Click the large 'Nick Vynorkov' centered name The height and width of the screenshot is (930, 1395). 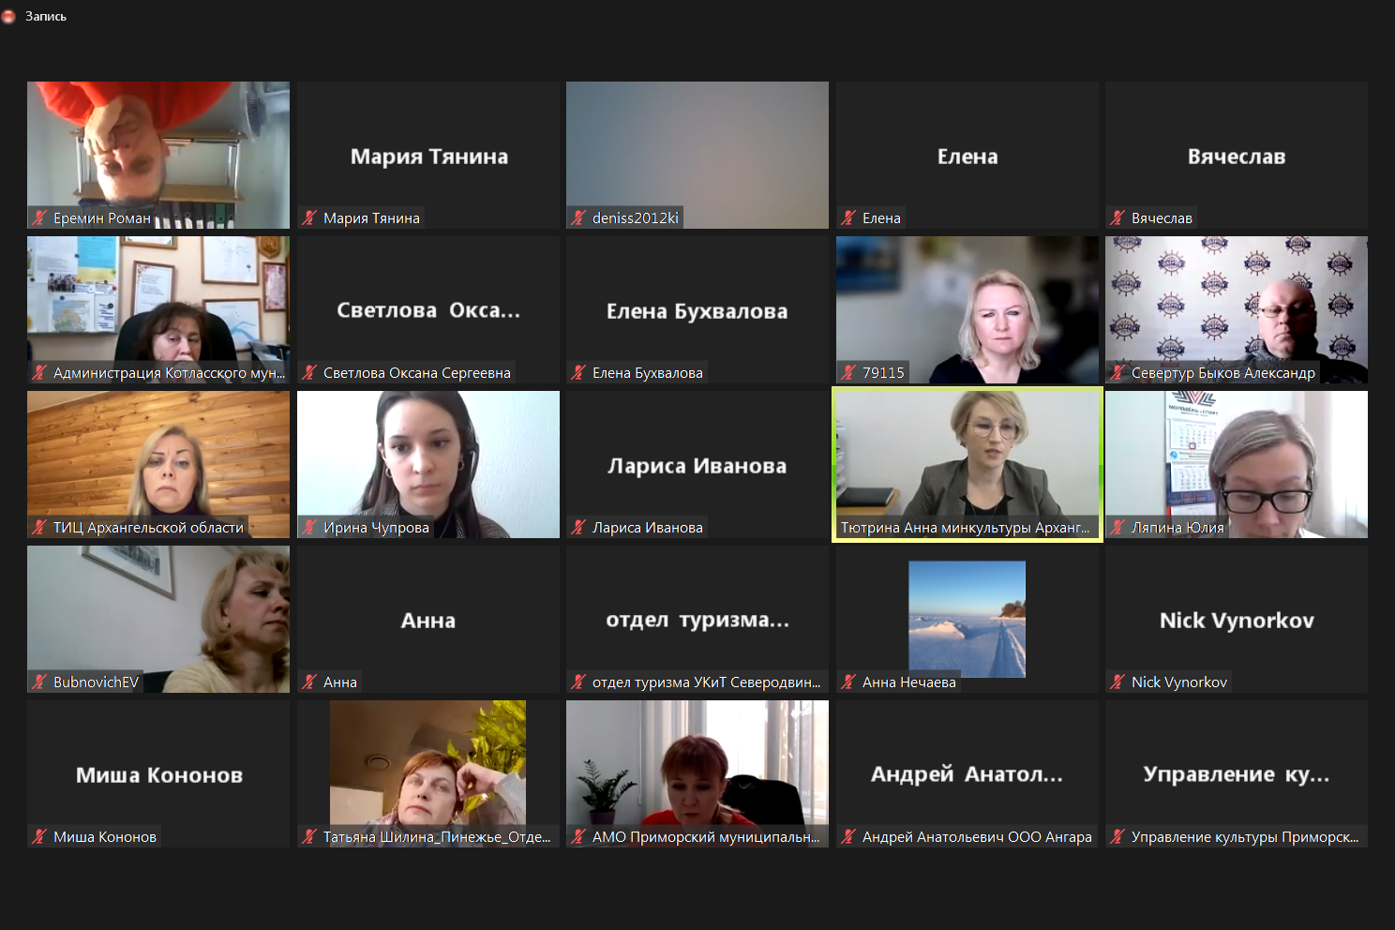1237,620
